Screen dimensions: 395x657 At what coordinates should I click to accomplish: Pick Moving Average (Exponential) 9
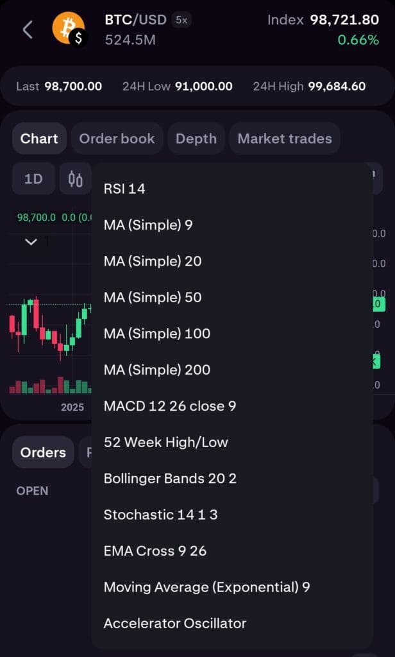pyautogui.click(x=206, y=586)
